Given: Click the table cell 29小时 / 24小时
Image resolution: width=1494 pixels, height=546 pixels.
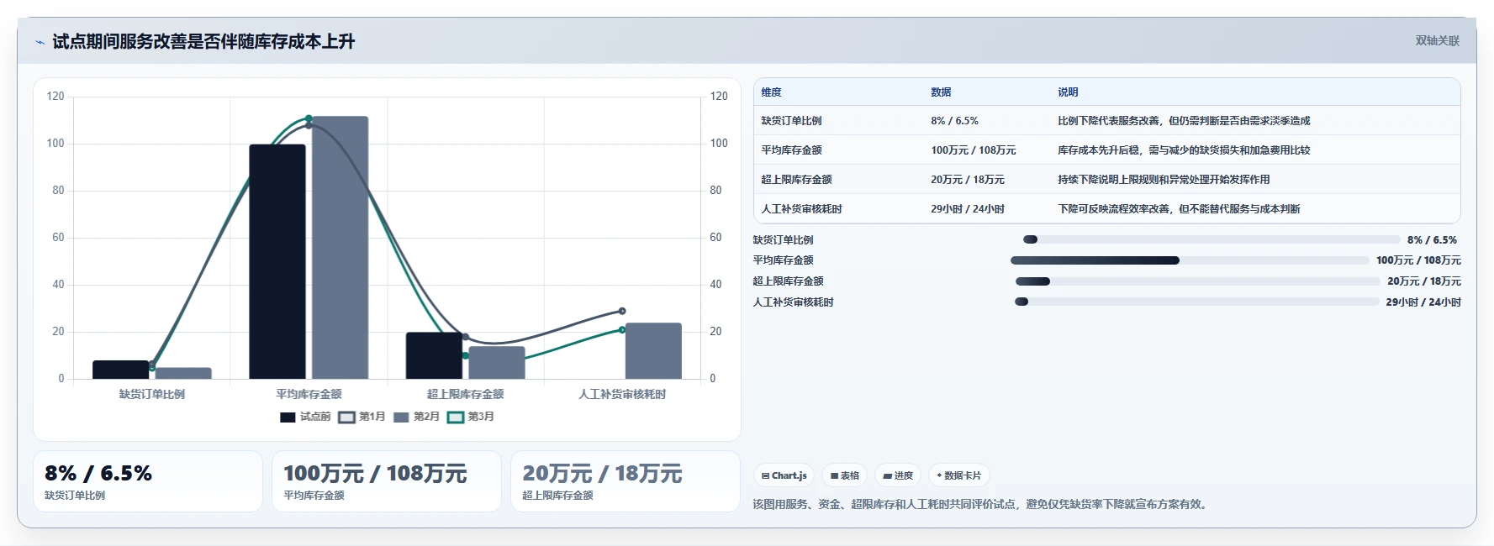Looking at the screenshot, I should [967, 209].
